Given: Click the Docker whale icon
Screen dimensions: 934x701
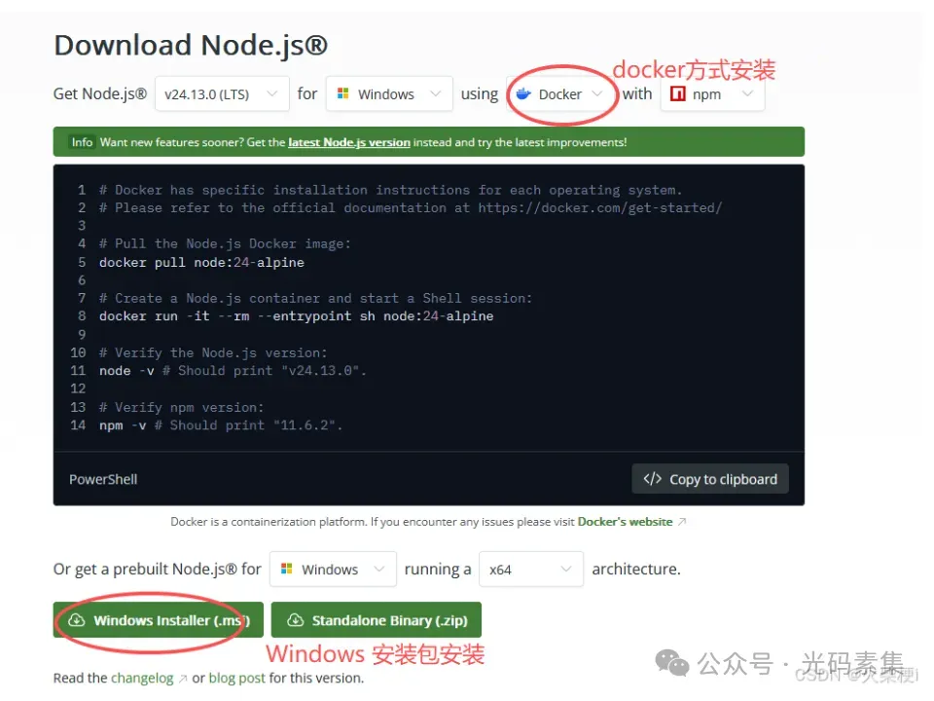Looking at the screenshot, I should pyautogui.click(x=523, y=93).
